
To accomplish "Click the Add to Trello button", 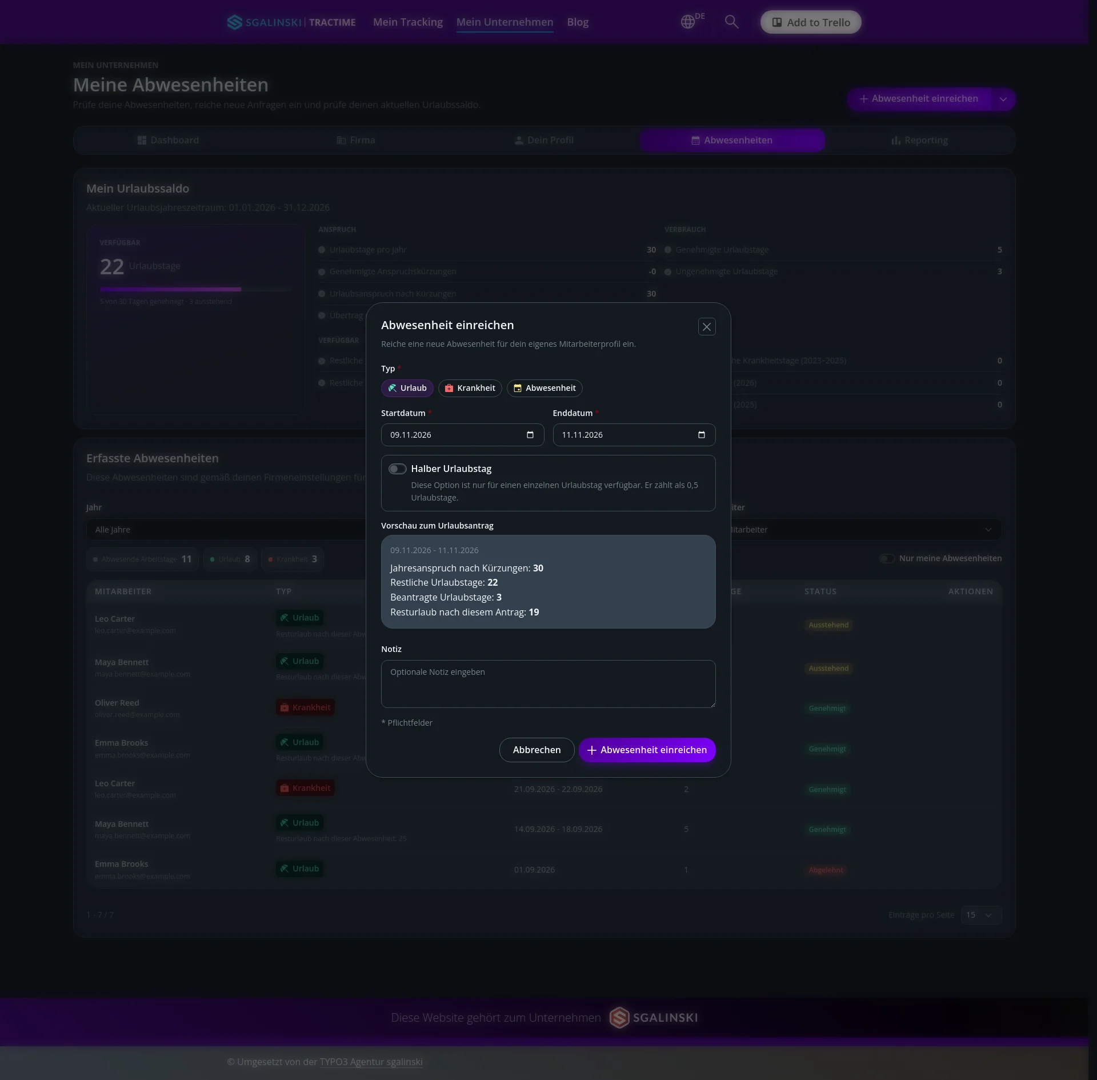I will pos(811,22).
